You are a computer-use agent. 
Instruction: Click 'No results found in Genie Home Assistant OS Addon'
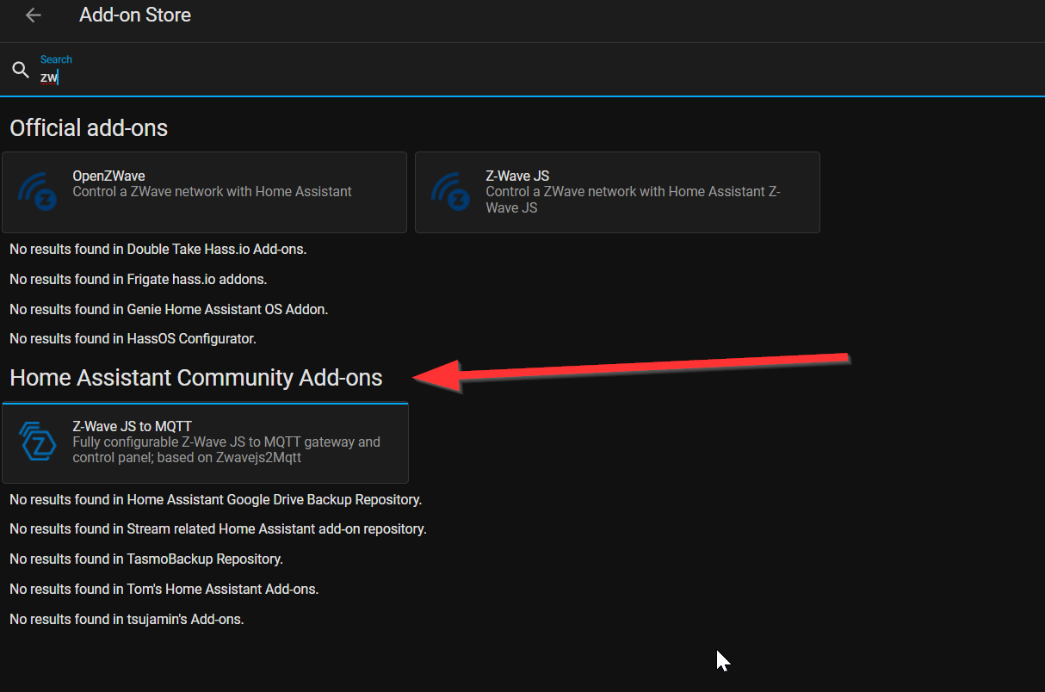(x=169, y=309)
